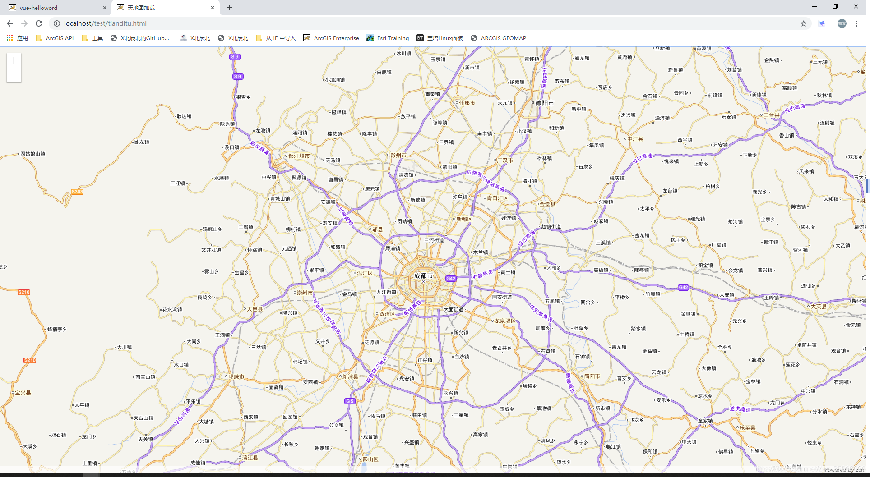Image resolution: width=870 pixels, height=477 pixels.
Task: Expand the 从 IE 中导入 bookmark folder
Action: 276,38
